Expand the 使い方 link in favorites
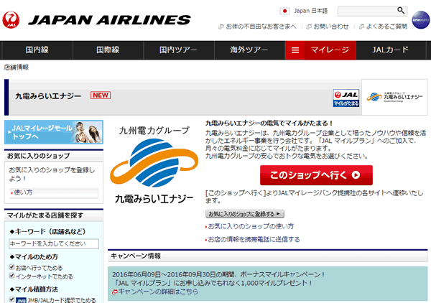Viewport: 431px width, 303px height. pyautogui.click(x=23, y=192)
